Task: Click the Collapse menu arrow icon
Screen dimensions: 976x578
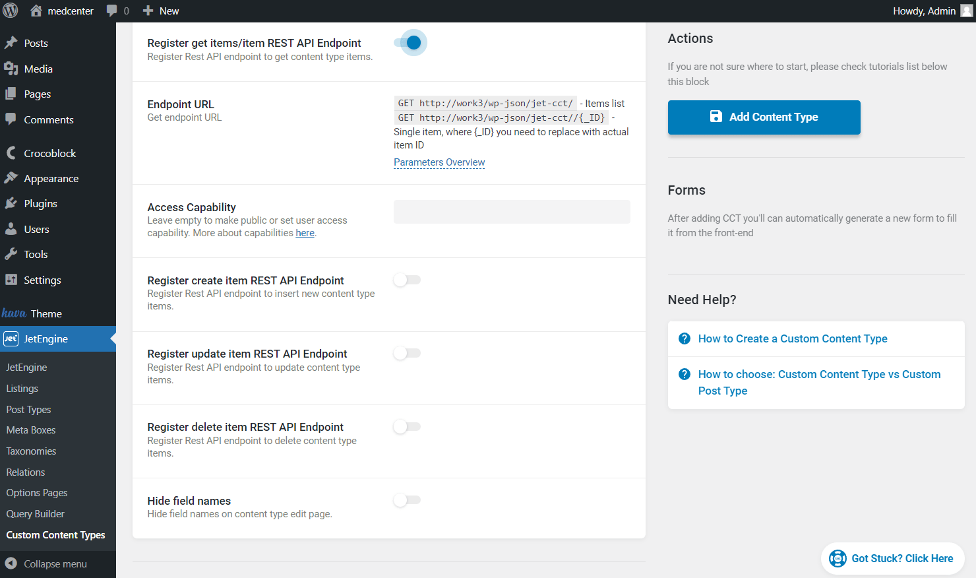Action: pos(11,563)
